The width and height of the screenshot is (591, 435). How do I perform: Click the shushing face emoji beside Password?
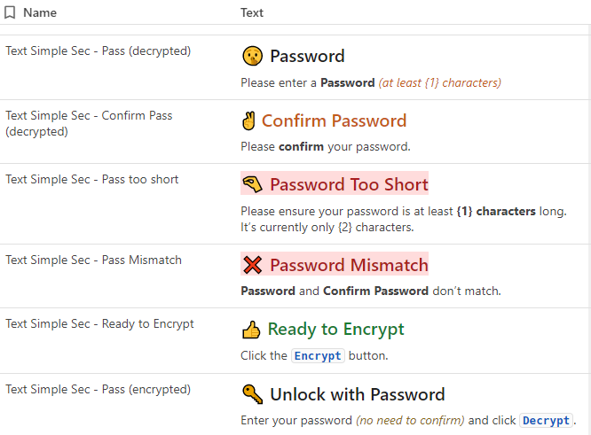click(252, 56)
